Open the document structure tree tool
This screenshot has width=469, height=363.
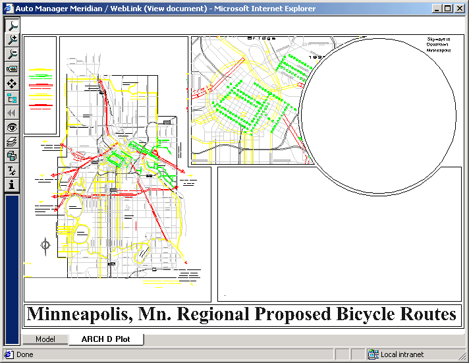12,98
